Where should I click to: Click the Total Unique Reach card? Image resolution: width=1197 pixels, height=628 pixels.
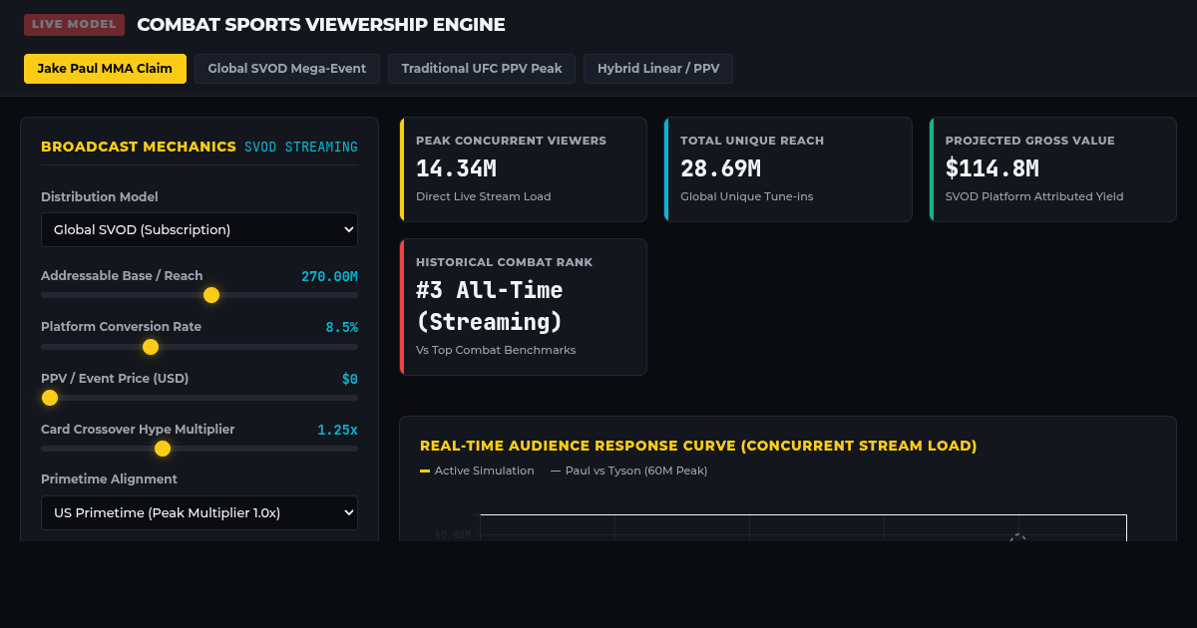[x=788, y=169]
